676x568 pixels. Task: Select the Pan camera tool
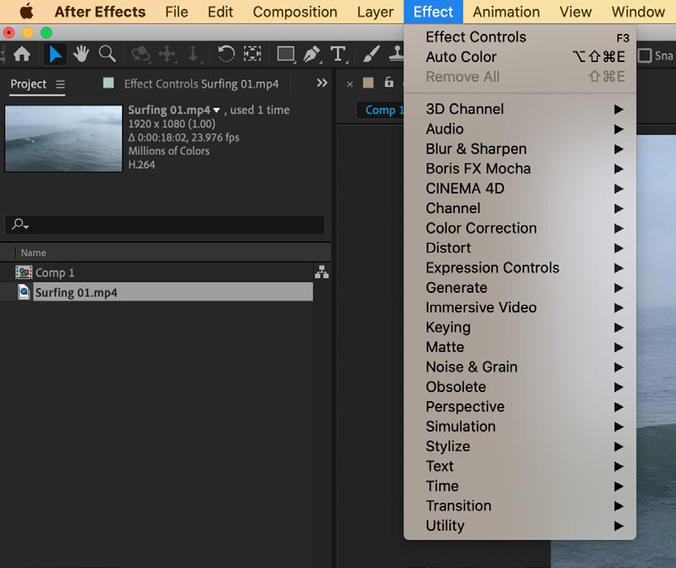167,54
